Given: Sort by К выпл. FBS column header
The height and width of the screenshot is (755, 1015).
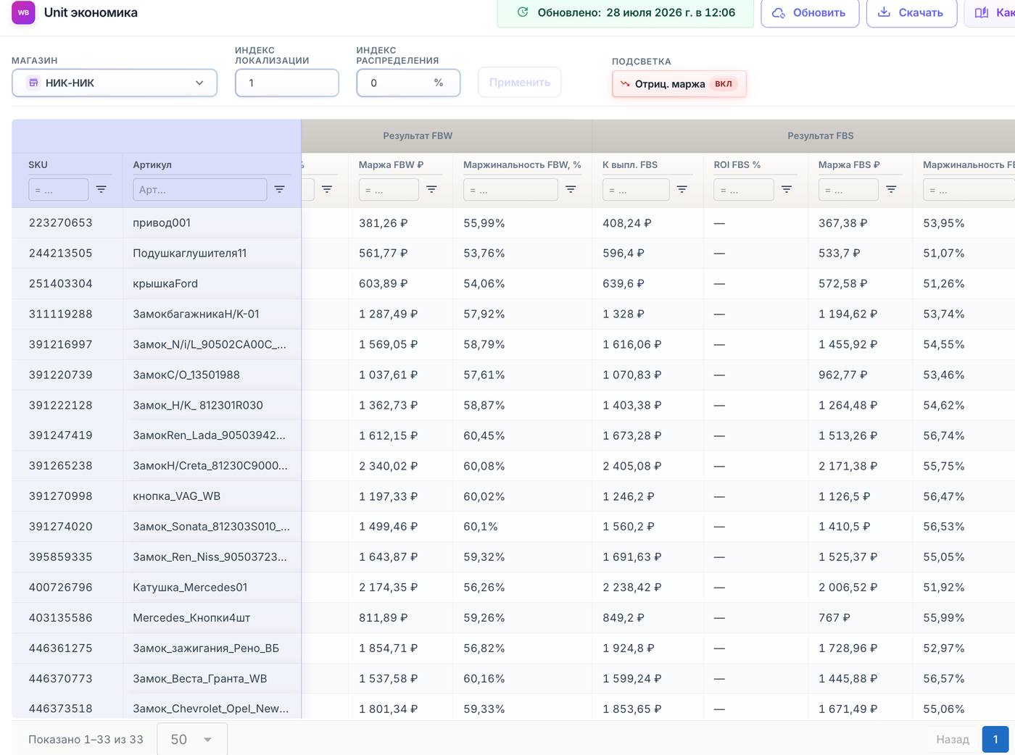Looking at the screenshot, I should click(630, 164).
